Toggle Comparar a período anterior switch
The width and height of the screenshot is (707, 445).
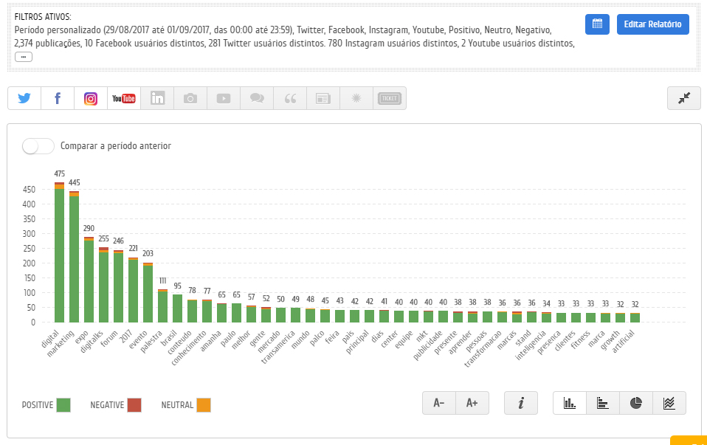(38, 146)
